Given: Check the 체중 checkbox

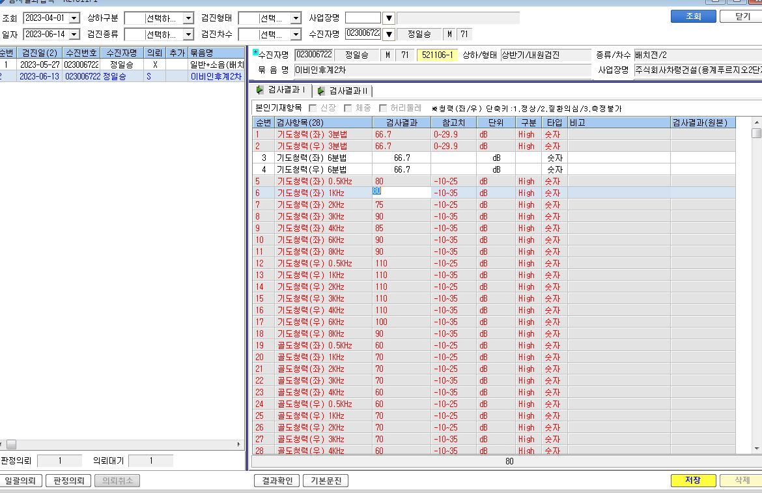Looking at the screenshot, I should (x=348, y=108).
